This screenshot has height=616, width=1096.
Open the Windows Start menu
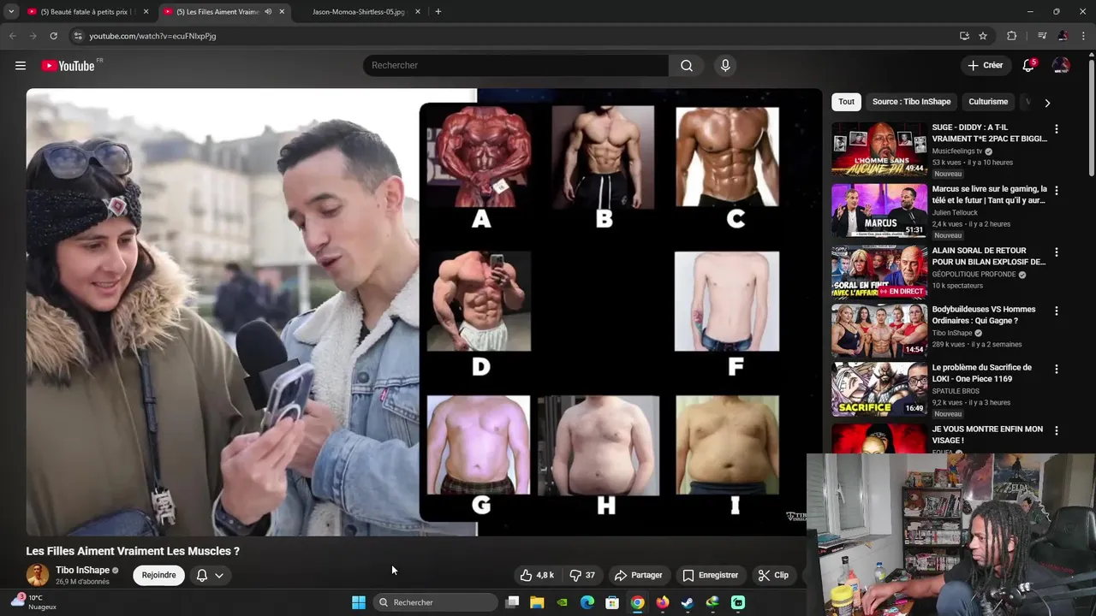[x=359, y=602]
